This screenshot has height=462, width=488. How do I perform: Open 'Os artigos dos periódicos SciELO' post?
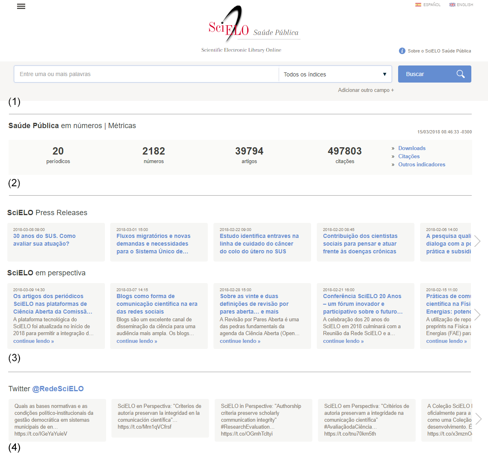53,304
